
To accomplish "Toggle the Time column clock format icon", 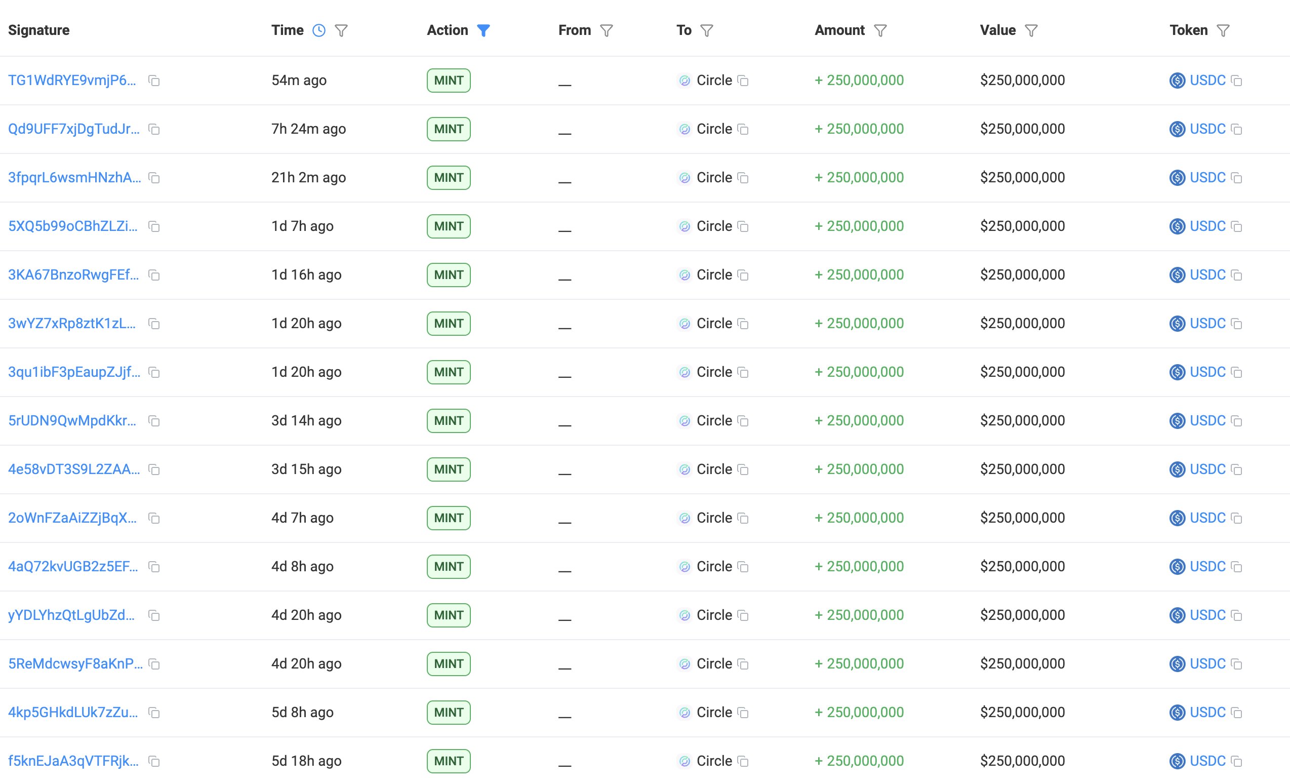I will pos(319,30).
